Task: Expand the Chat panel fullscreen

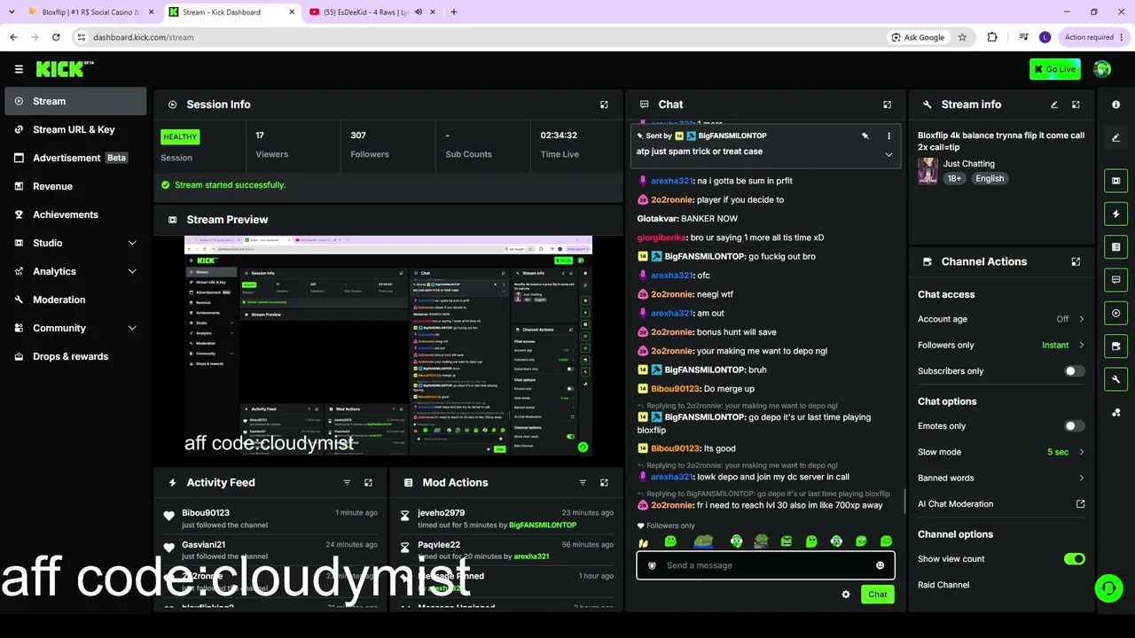Action: coord(887,105)
